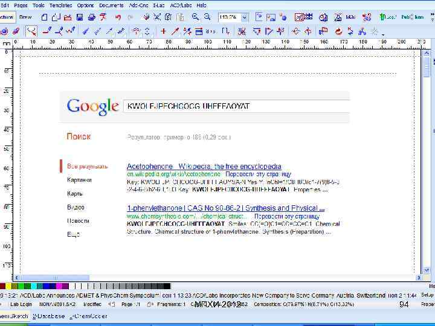This screenshot has width=435, height=326.
Task: Open the Tools menu
Action: [38, 5]
